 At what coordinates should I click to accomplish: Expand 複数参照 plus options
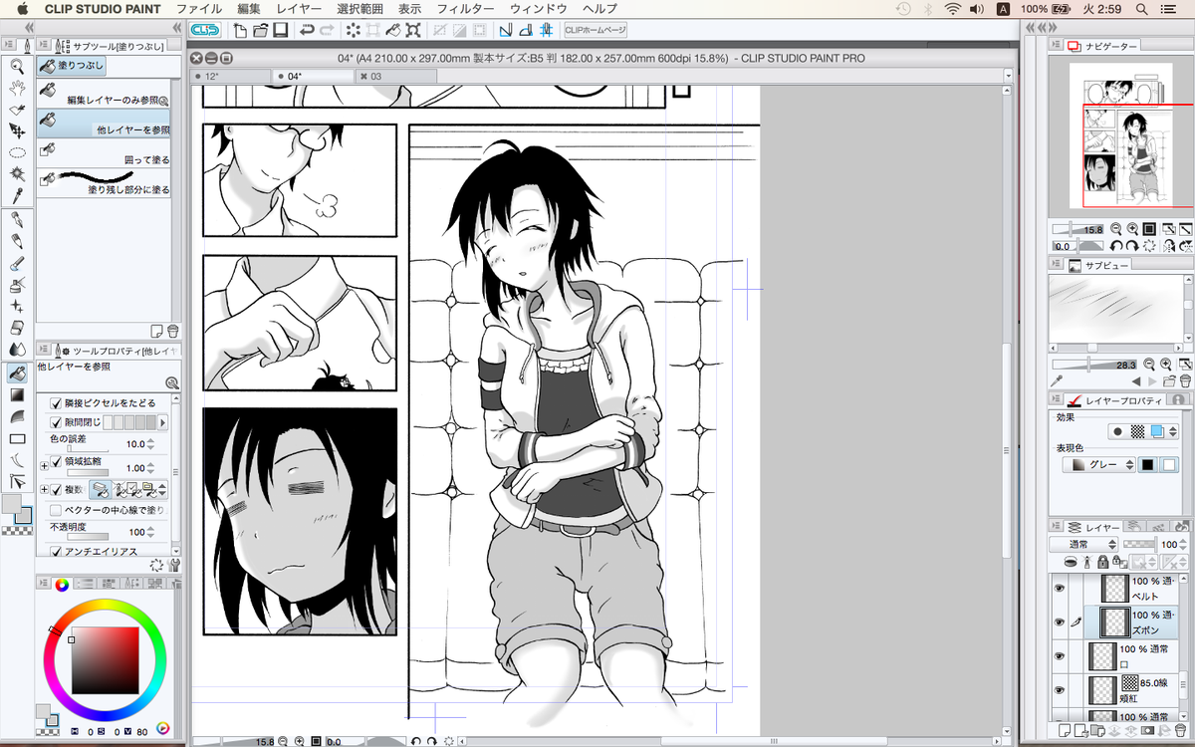[43, 489]
